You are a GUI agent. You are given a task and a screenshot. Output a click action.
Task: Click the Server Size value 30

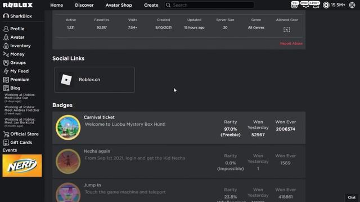(225, 27)
